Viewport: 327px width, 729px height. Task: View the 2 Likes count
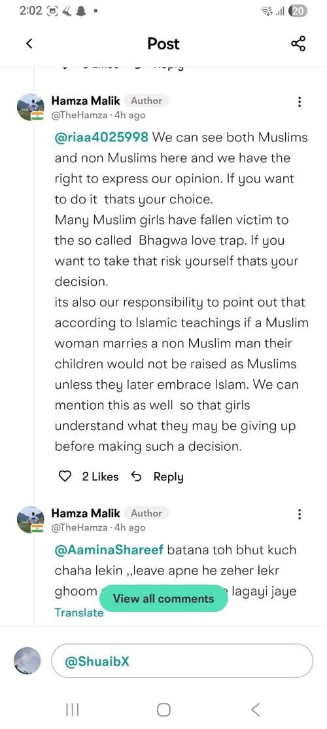click(x=100, y=476)
